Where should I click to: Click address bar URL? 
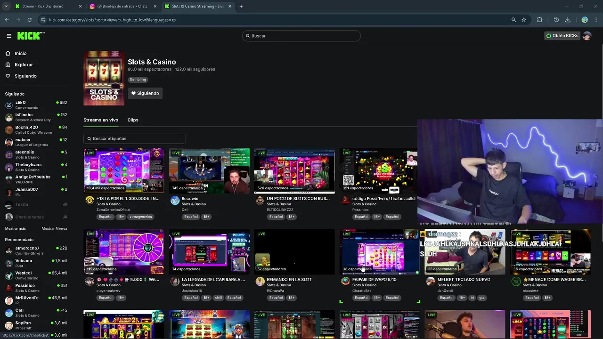click(113, 20)
